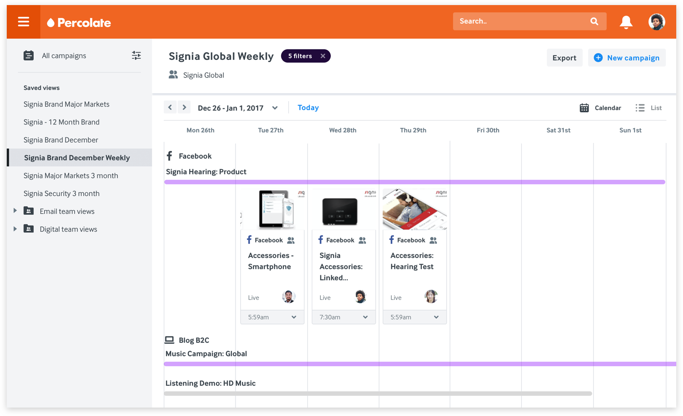This screenshot has width=683, height=416.
Task: Click Signia Hearing: Product campaign bar
Action: coord(415,182)
